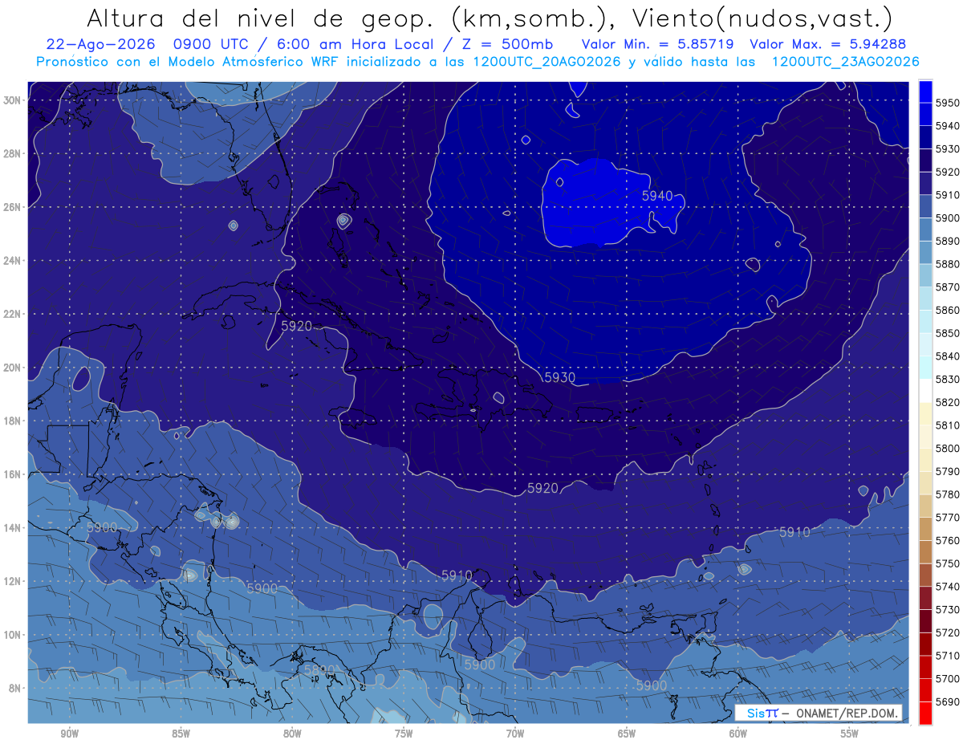The width and height of the screenshot is (963, 744).
Task: Click the '5780' colorbar legend value
Action: [948, 494]
